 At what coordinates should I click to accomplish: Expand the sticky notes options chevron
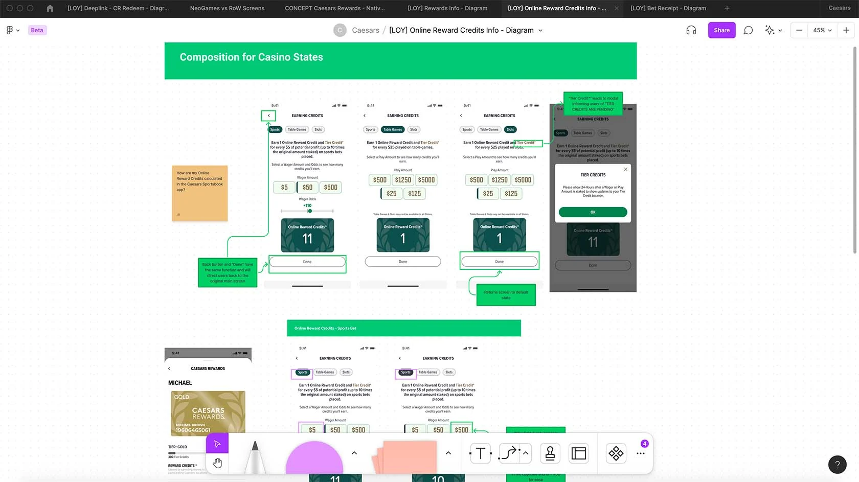[x=448, y=453]
